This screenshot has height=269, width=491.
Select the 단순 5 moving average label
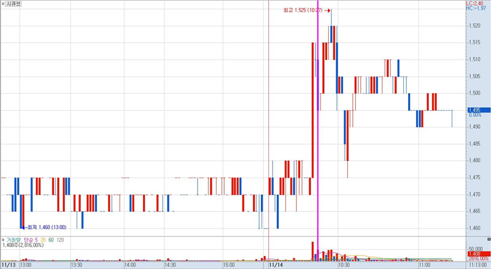[x=31, y=240]
